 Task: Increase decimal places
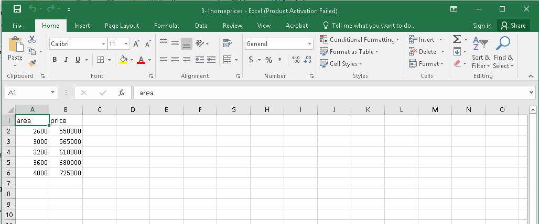(x=296, y=60)
